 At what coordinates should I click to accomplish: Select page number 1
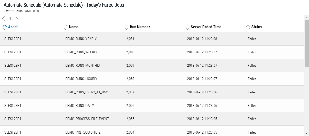pyautogui.click(x=10, y=19)
